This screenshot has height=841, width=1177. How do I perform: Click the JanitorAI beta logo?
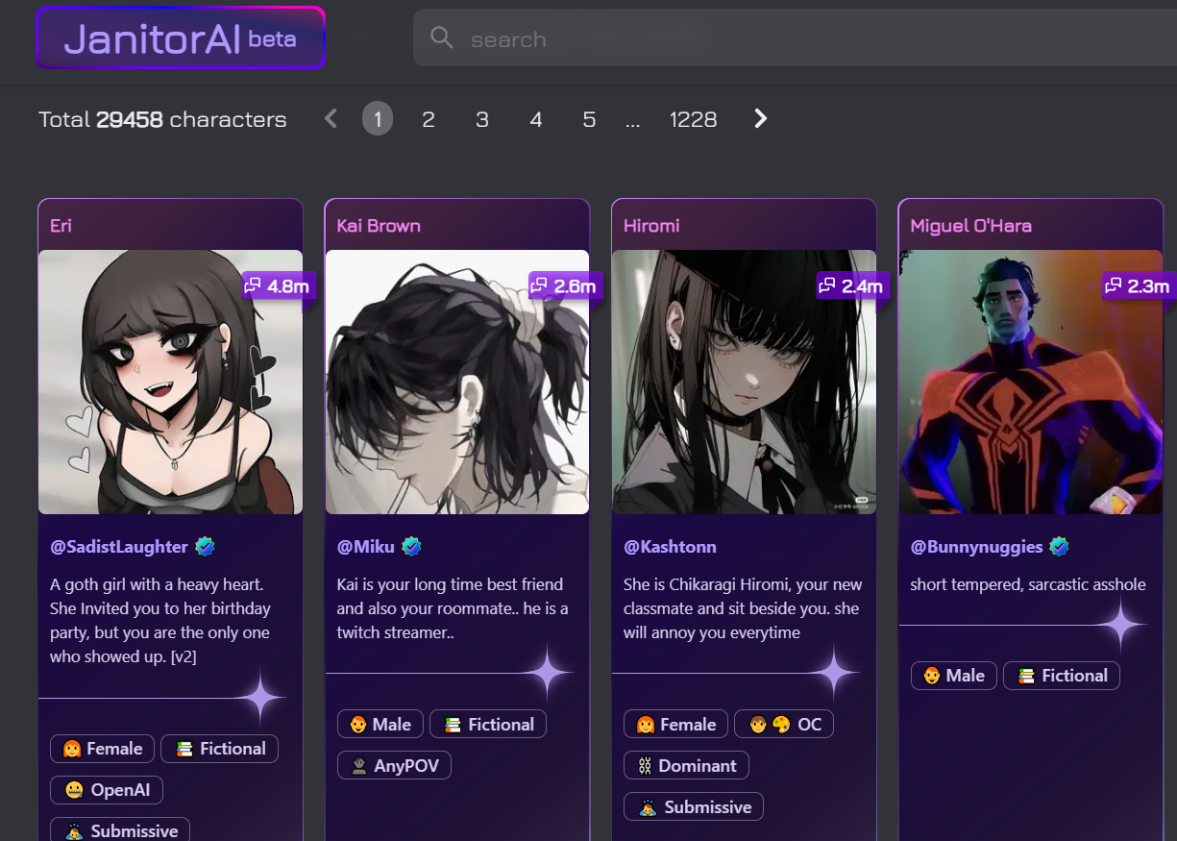181,38
